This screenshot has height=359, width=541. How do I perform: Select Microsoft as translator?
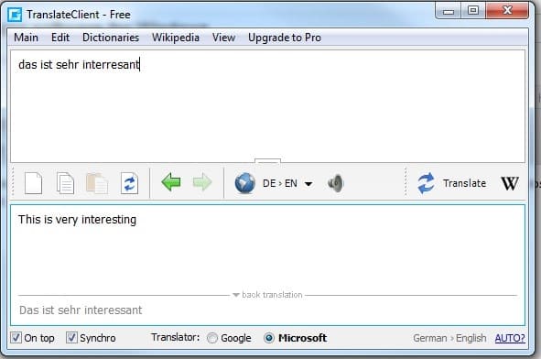tap(269, 338)
